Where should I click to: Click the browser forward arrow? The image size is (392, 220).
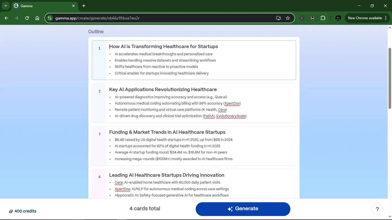coord(17,18)
